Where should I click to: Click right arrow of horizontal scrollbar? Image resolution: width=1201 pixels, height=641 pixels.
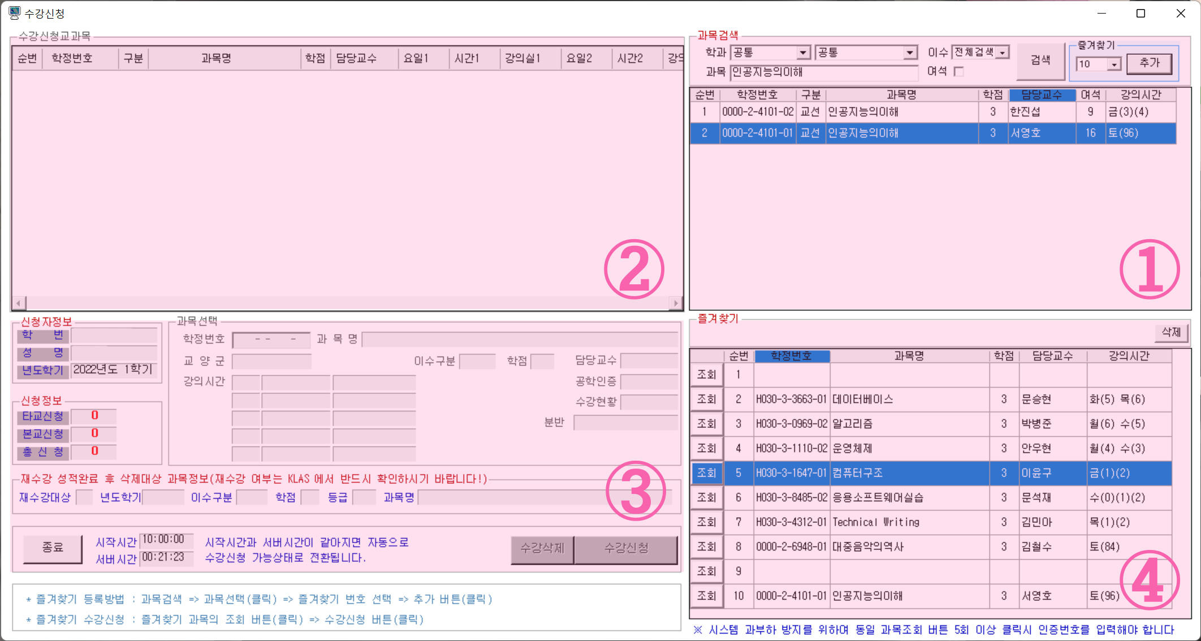click(676, 304)
